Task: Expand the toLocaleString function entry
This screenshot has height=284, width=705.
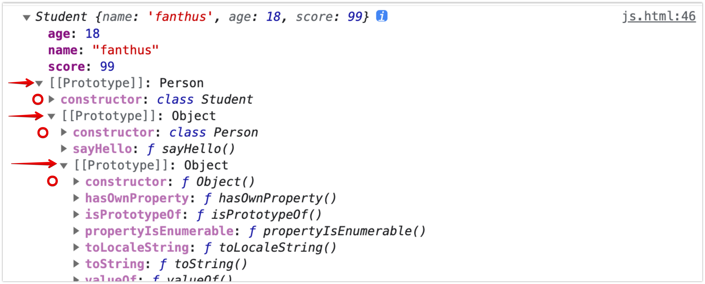Action: (76, 248)
